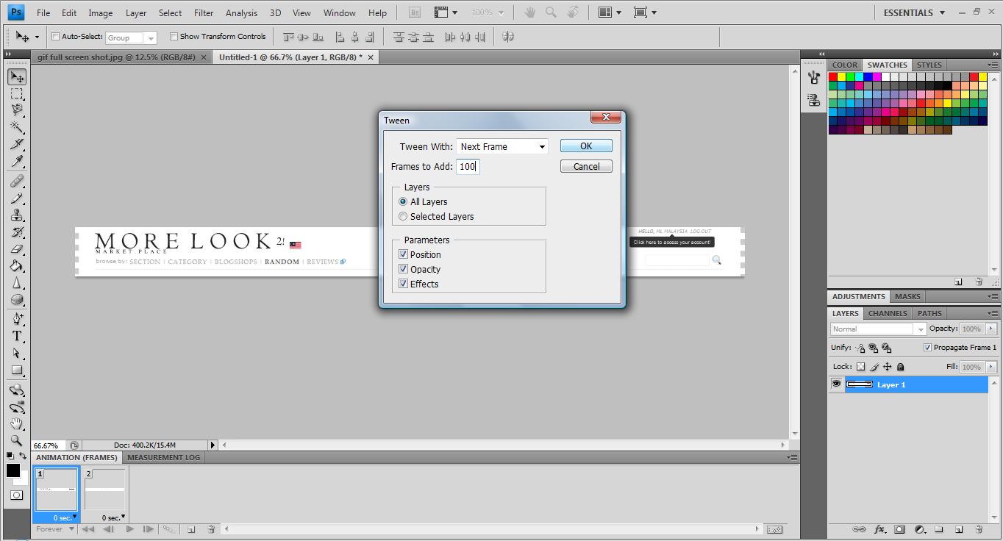Select the Horizontal Type tool
The height and width of the screenshot is (541, 1003).
tap(17, 336)
